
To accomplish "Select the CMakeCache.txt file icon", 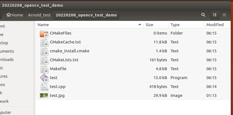I will 44,42.
